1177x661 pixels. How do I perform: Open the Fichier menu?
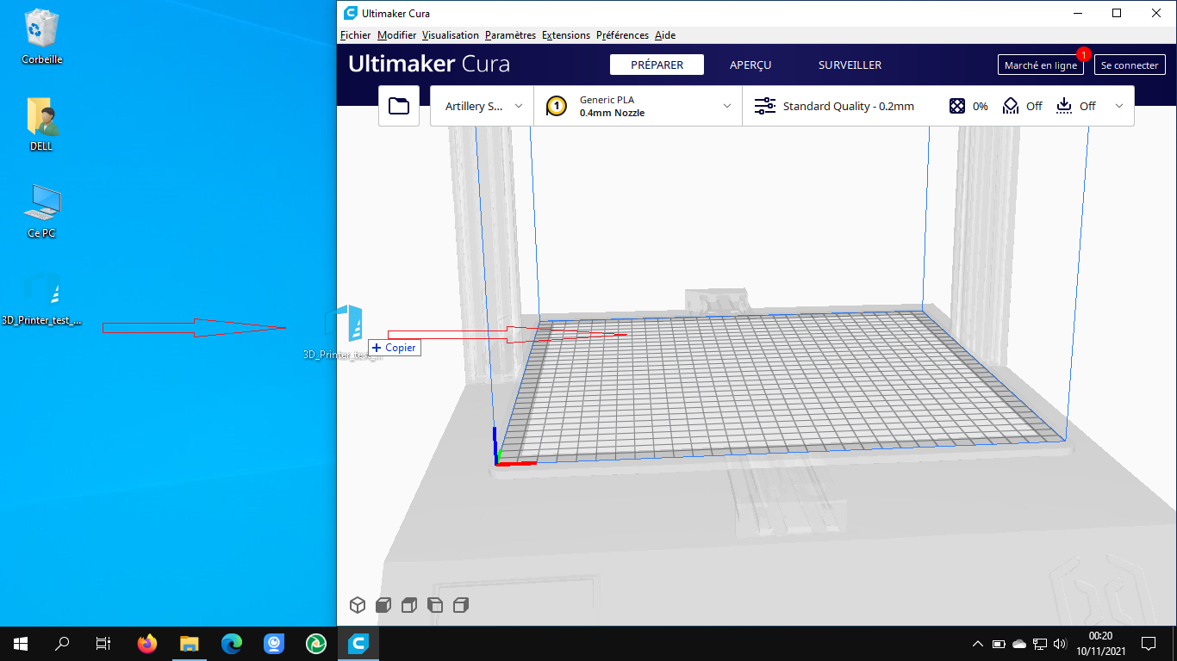coord(355,35)
